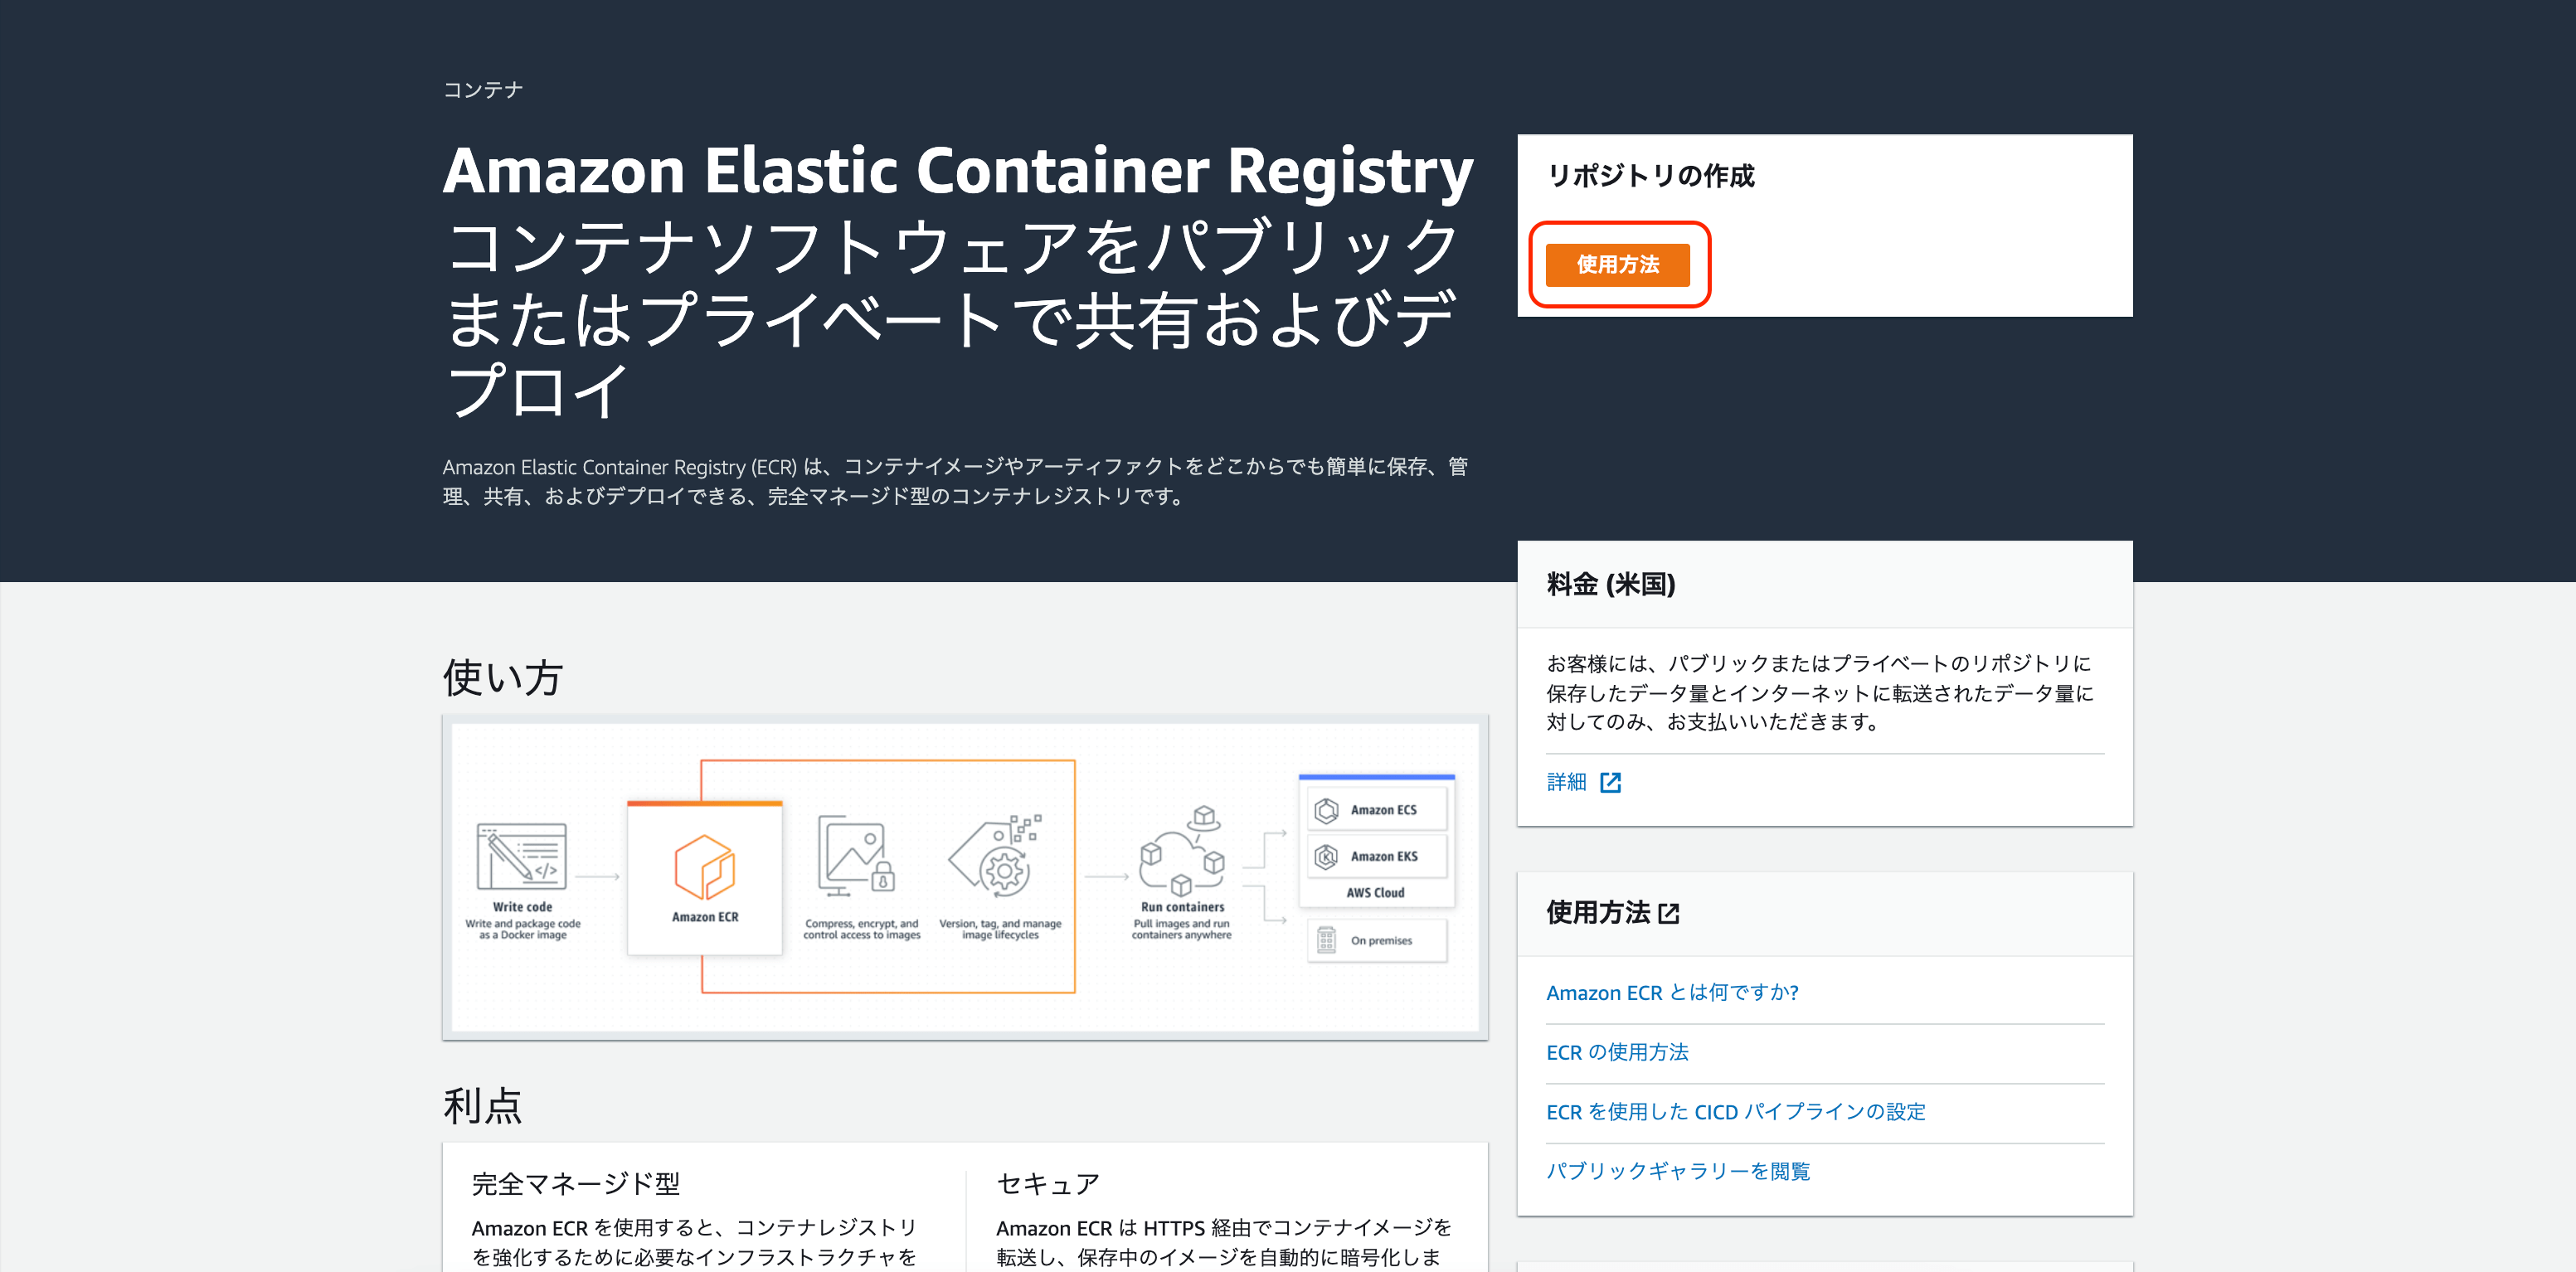Click the コンテナ breadcrumb text
Image resolution: width=2576 pixels, height=1272 pixels.
[x=483, y=90]
